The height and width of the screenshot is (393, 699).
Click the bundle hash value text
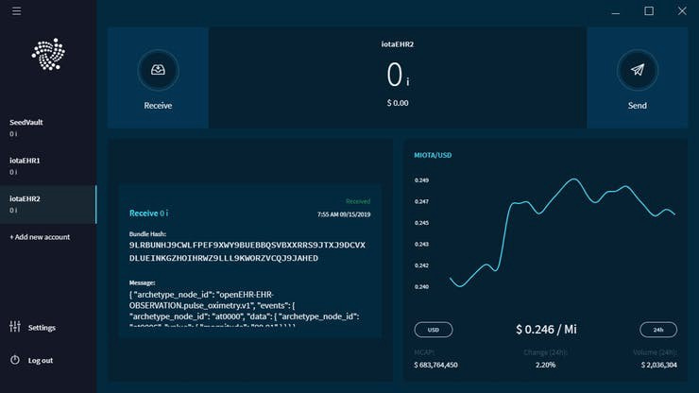tap(247, 251)
